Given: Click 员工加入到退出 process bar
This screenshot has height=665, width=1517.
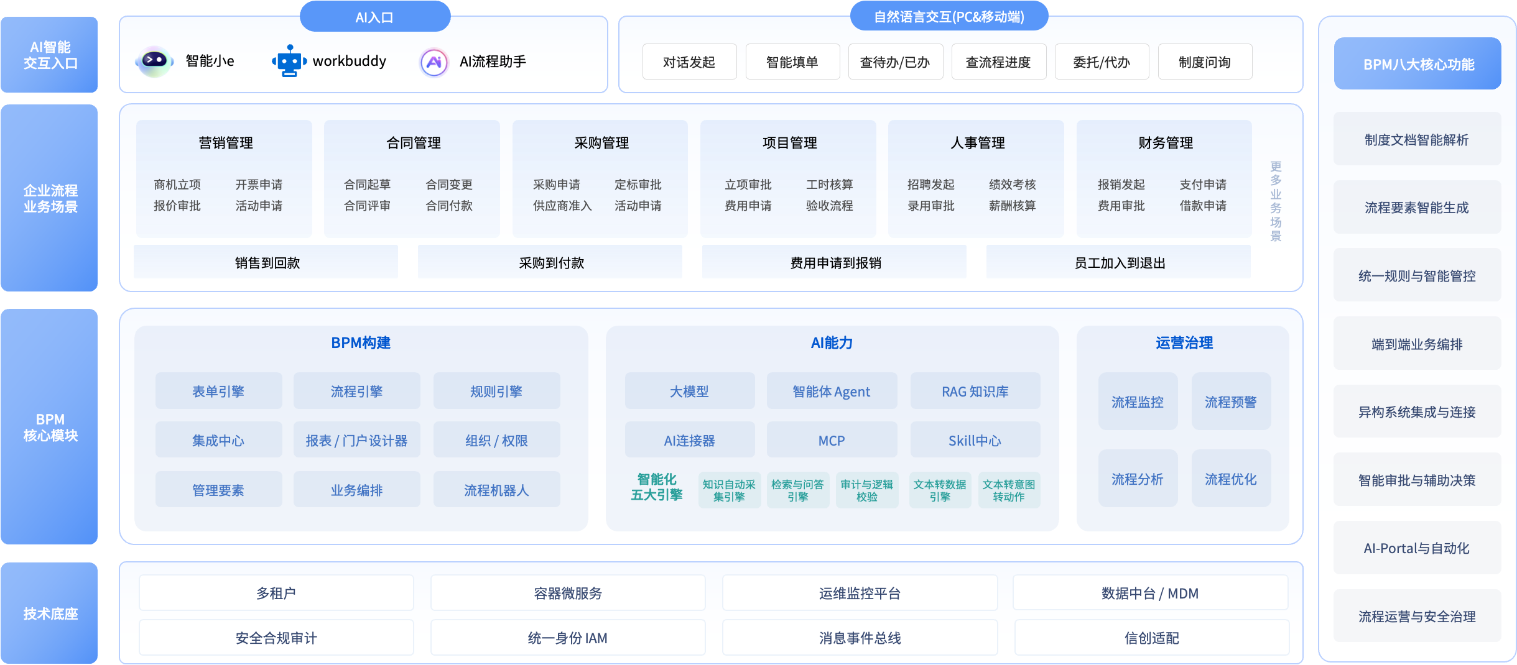Looking at the screenshot, I should [x=1119, y=262].
